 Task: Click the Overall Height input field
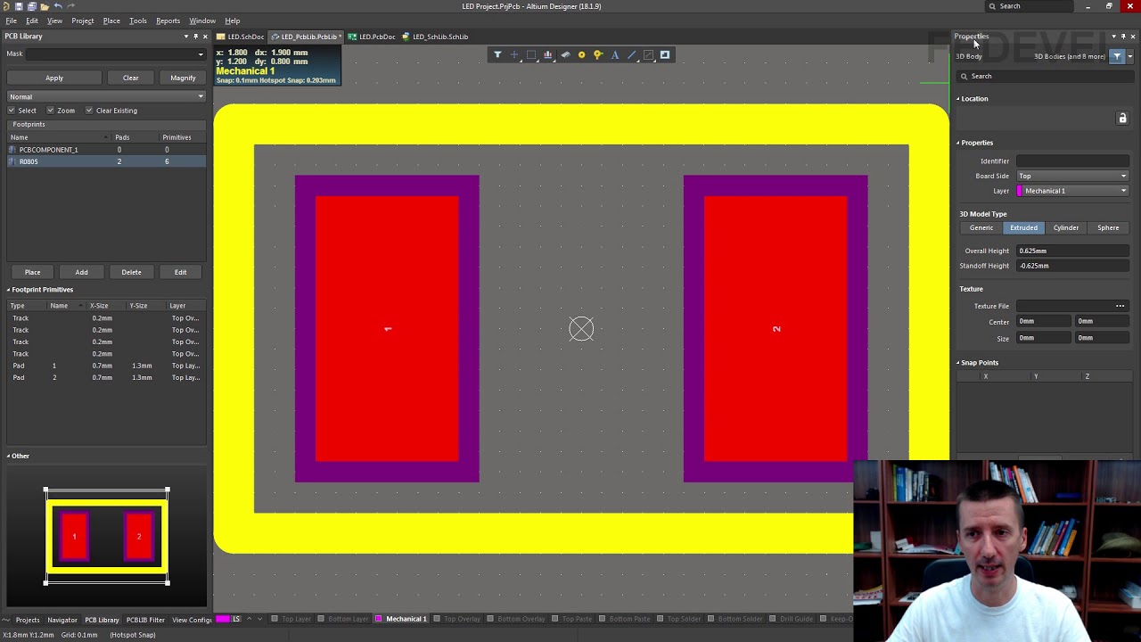[1072, 251]
